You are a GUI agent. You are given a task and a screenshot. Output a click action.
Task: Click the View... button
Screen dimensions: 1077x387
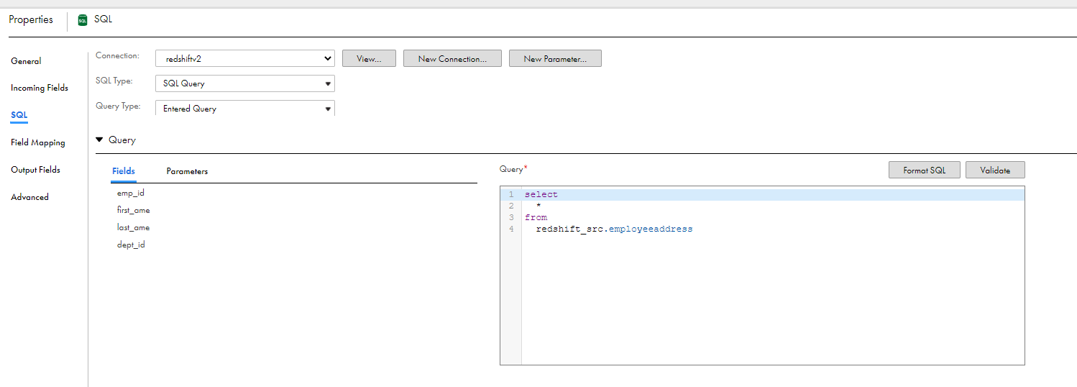(x=369, y=59)
